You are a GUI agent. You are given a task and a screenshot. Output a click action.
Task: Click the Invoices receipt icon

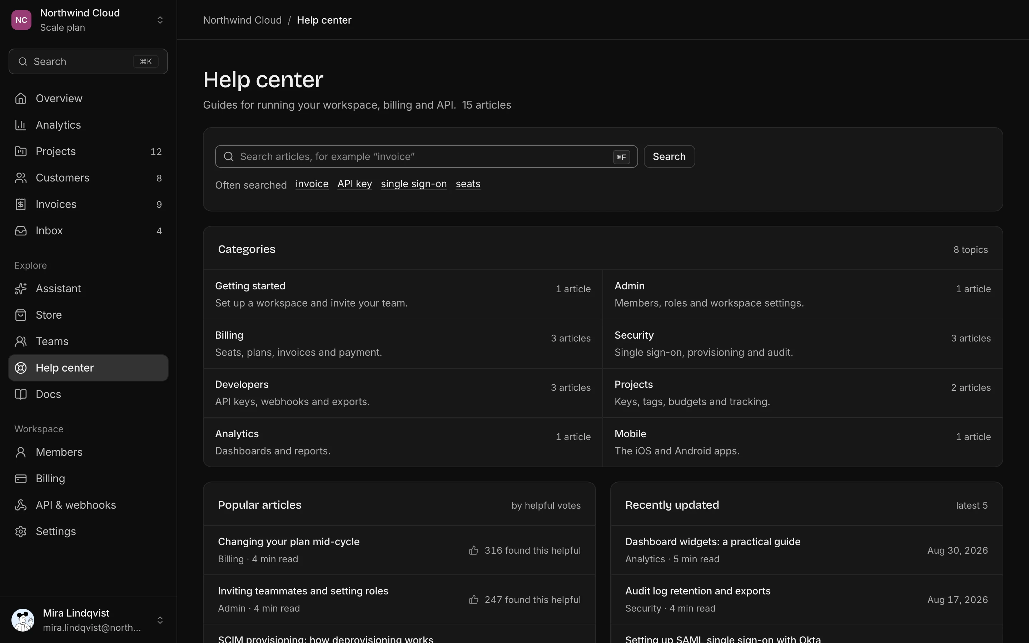coord(20,204)
